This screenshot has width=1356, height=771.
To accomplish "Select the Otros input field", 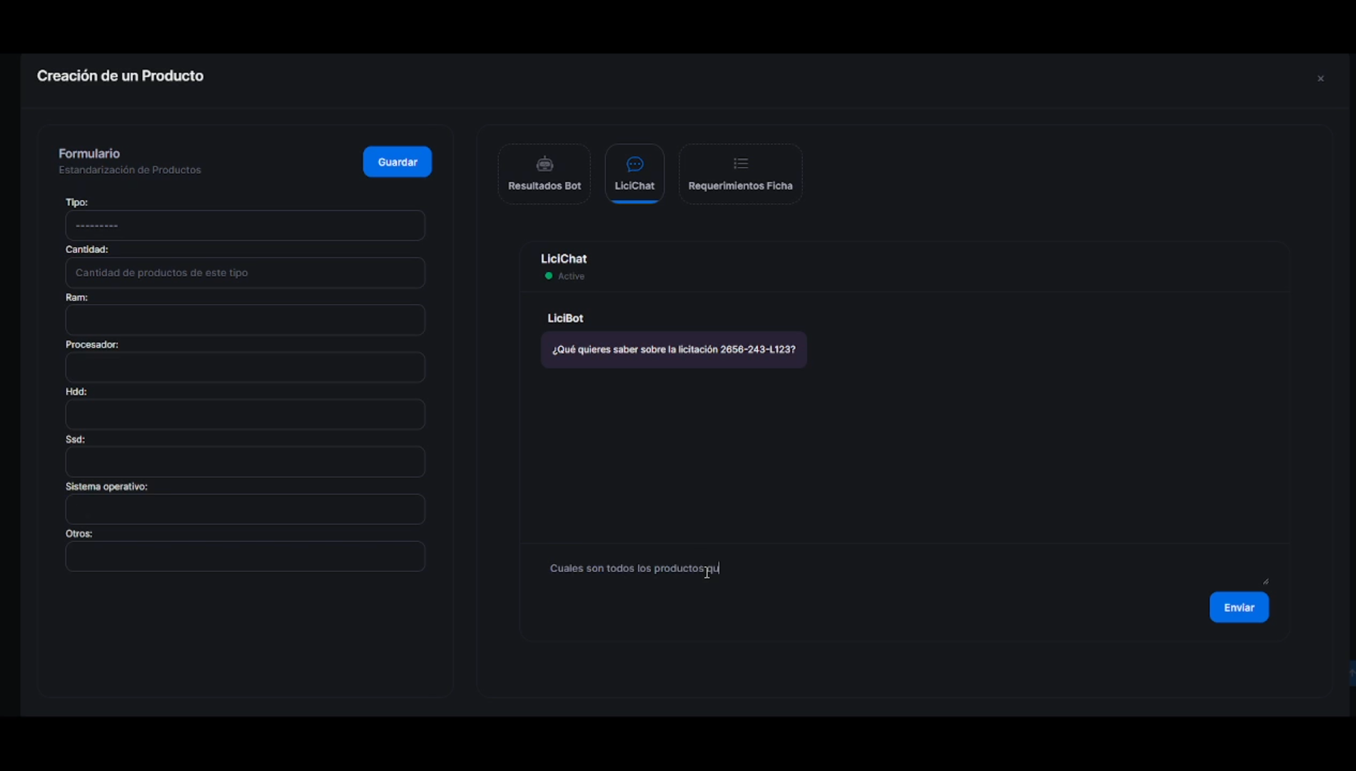I will click(245, 557).
